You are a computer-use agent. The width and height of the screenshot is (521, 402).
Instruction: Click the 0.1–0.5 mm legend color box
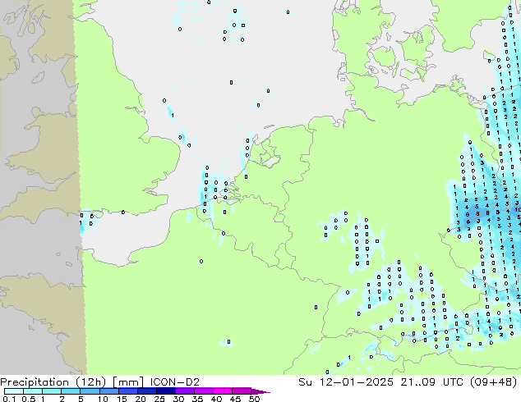[x=14, y=391]
